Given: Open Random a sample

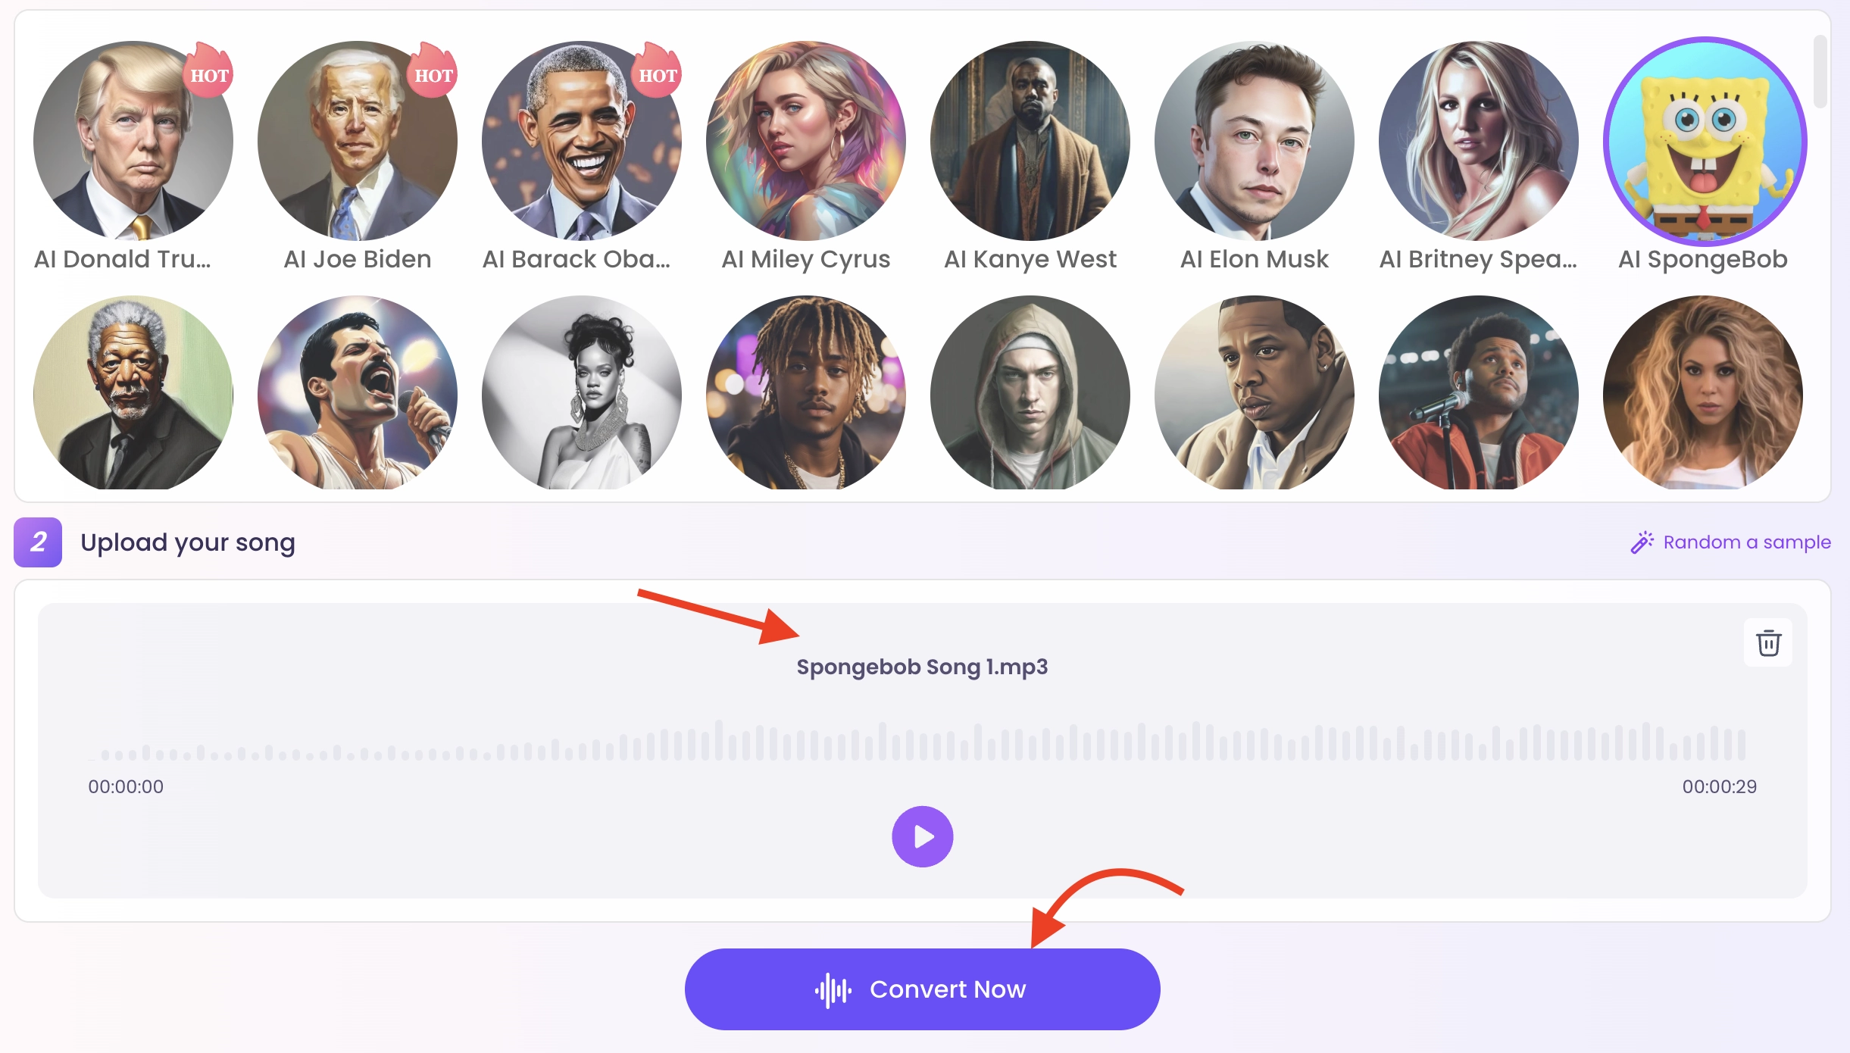Looking at the screenshot, I should click(1745, 542).
